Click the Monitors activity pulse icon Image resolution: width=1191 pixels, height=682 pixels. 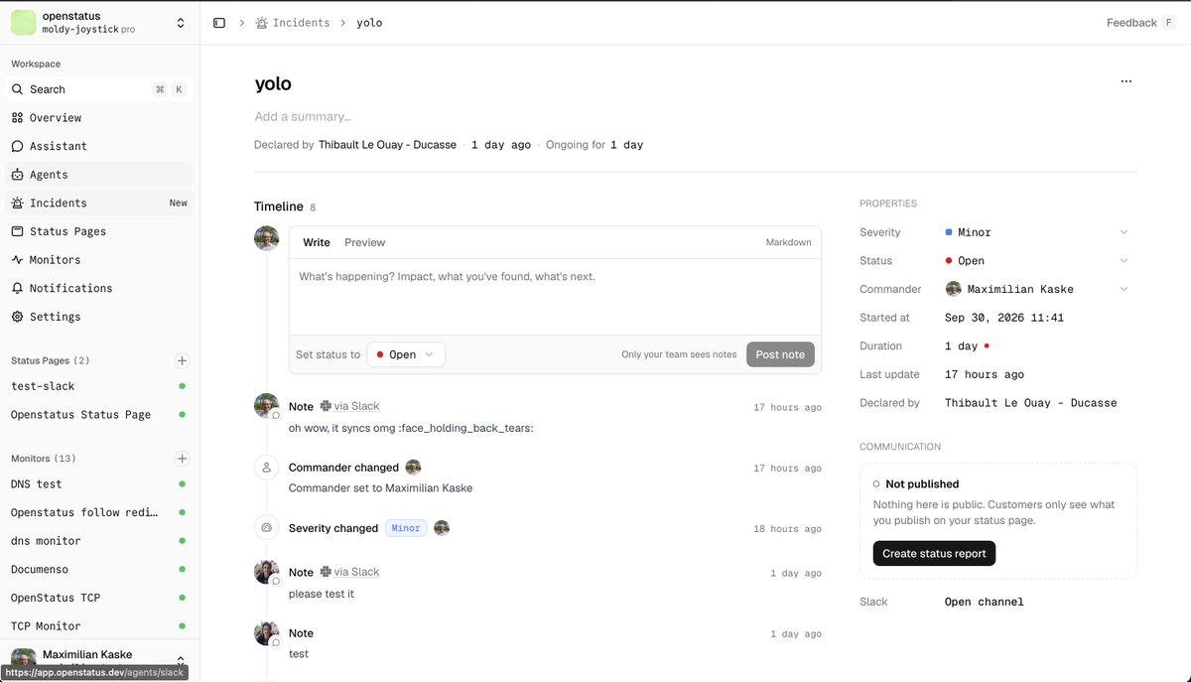17,259
